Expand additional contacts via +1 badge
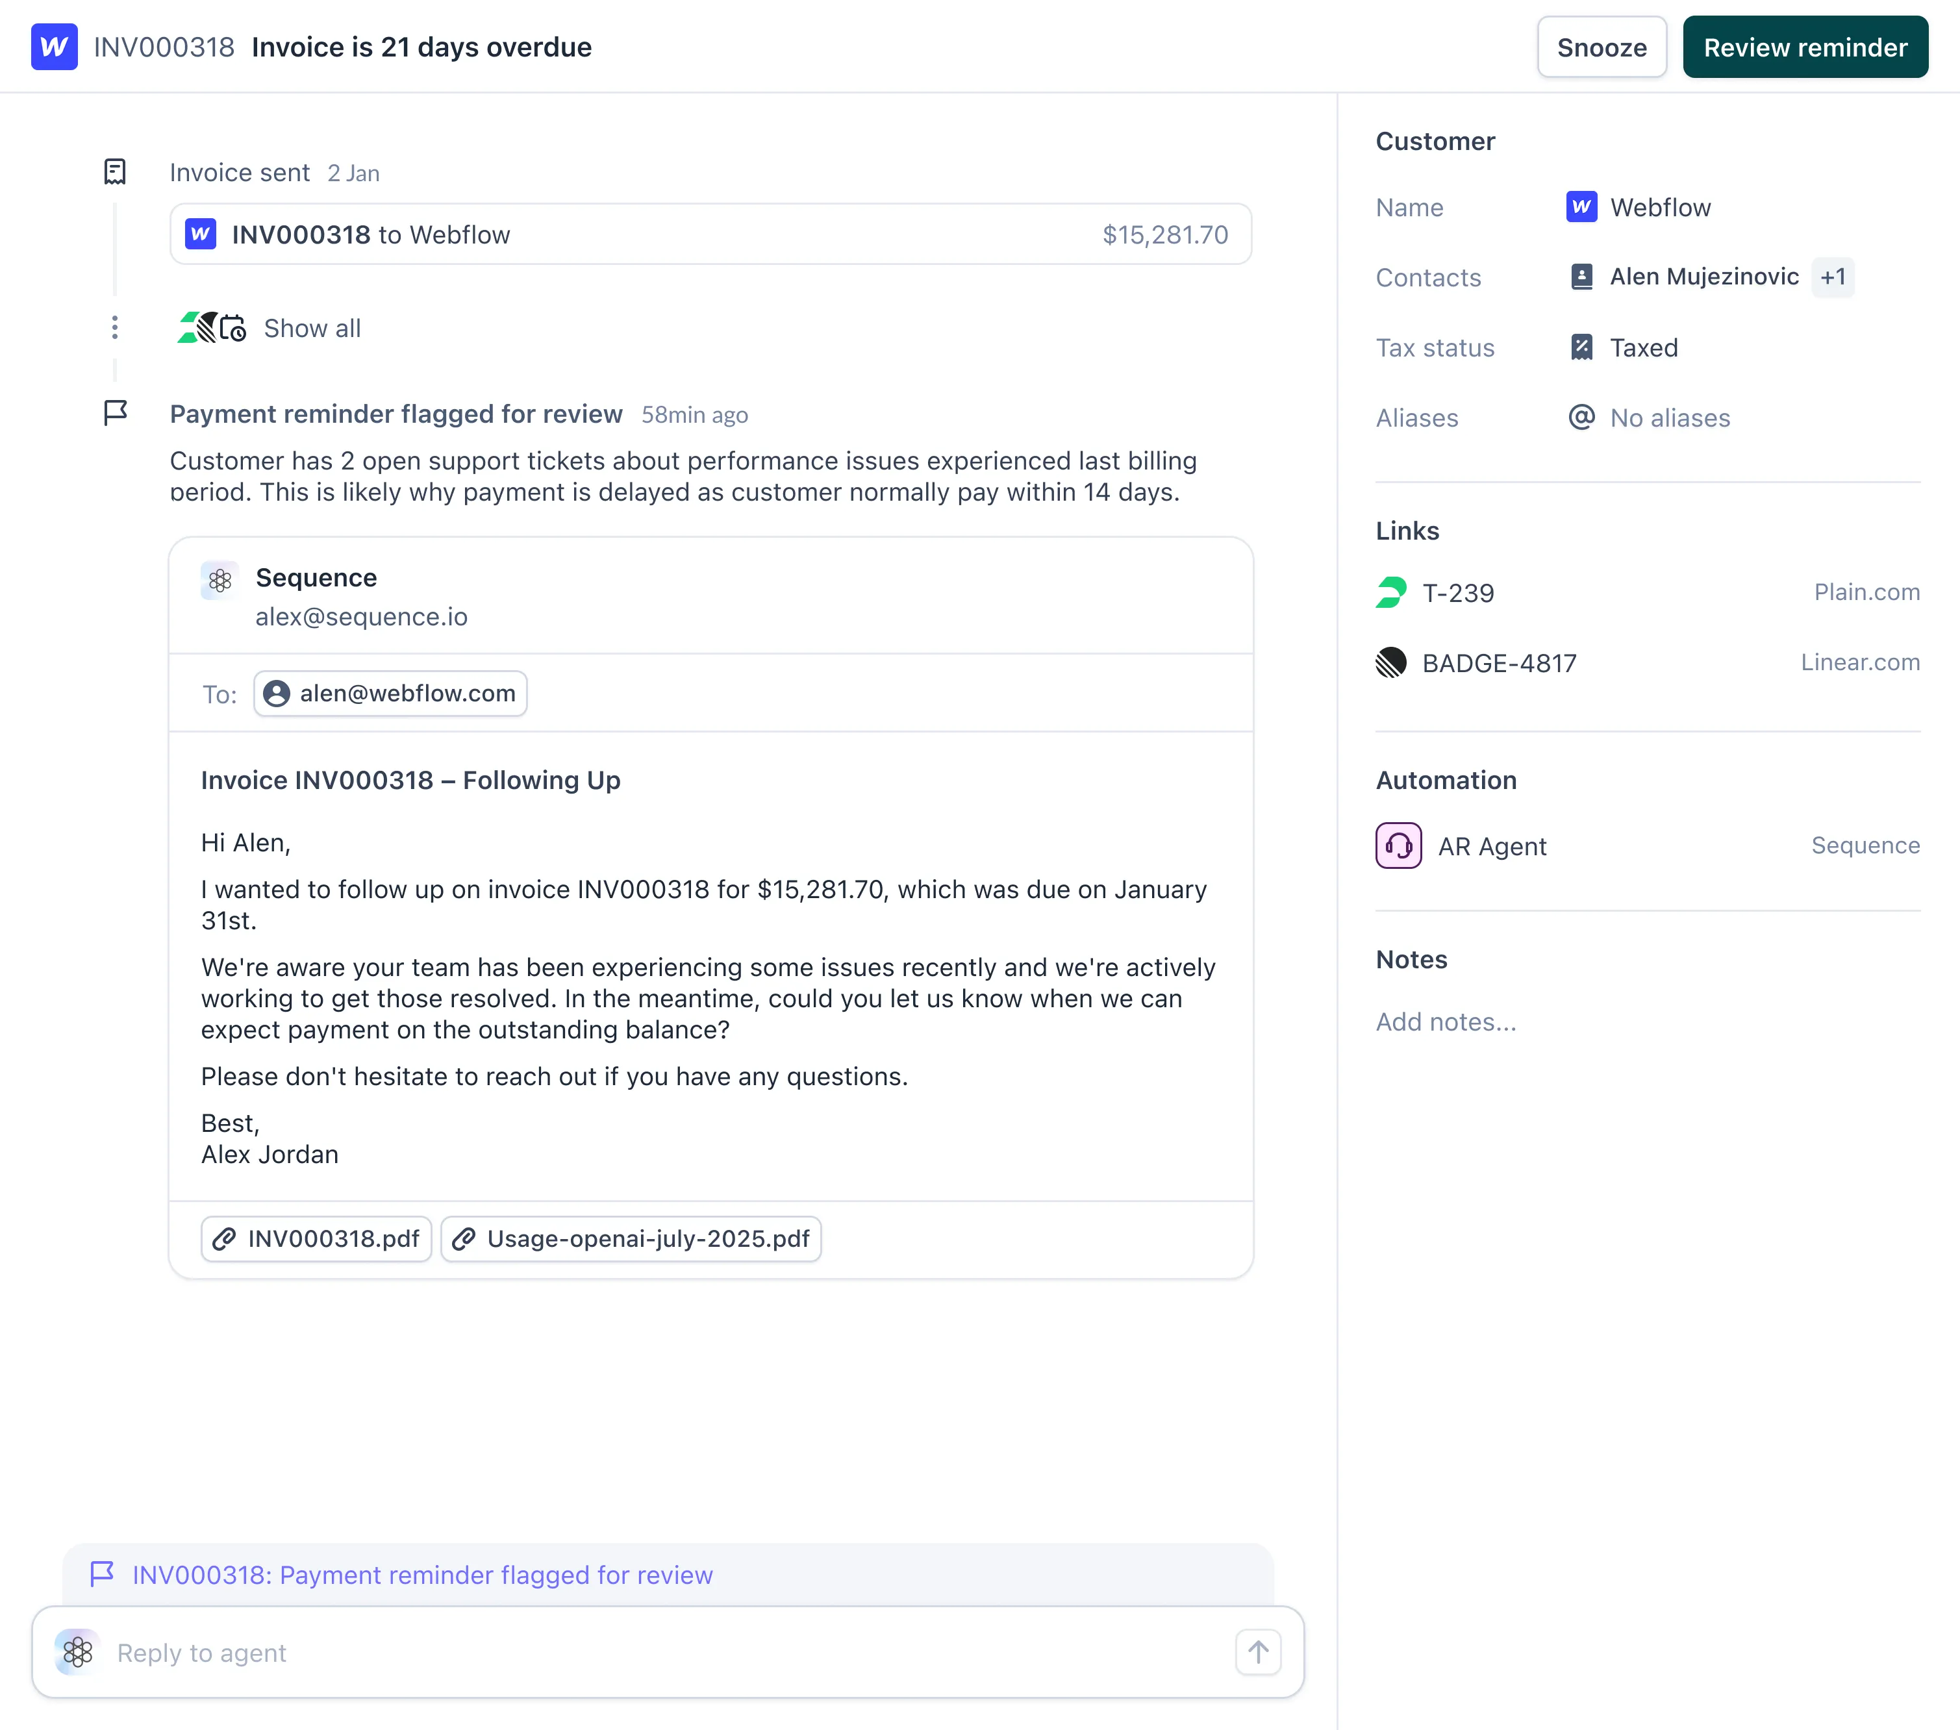 point(1831,277)
